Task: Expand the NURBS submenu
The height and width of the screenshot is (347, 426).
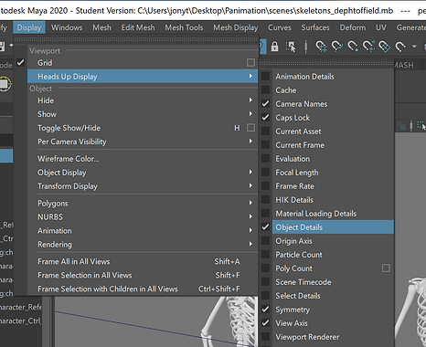Action: (x=143, y=216)
